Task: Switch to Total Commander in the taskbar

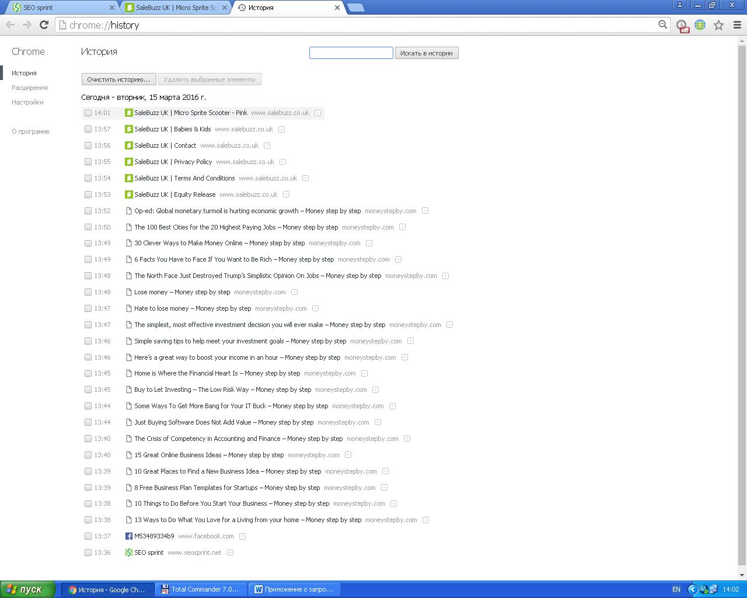Action: (x=200, y=590)
